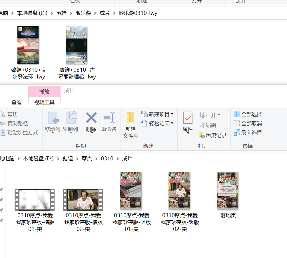The image size is (287, 258).
Task: Click 本地磁盘 (D:) in lower address bar
Action: click(39, 158)
